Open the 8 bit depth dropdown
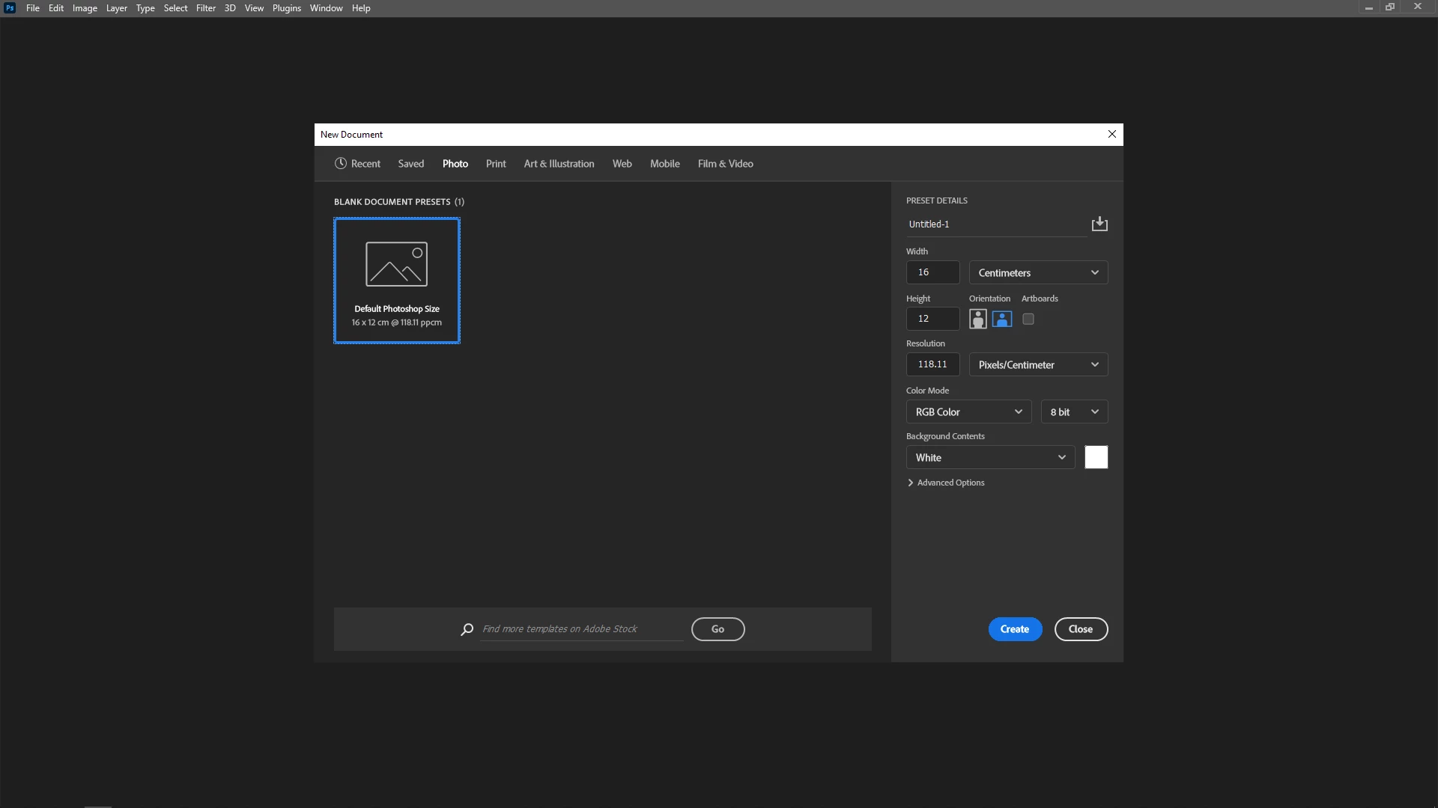1438x808 pixels. click(1073, 411)
